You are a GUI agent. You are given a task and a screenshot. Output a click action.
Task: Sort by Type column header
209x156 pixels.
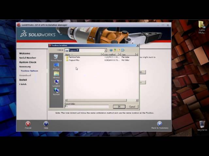coord(128,54)
